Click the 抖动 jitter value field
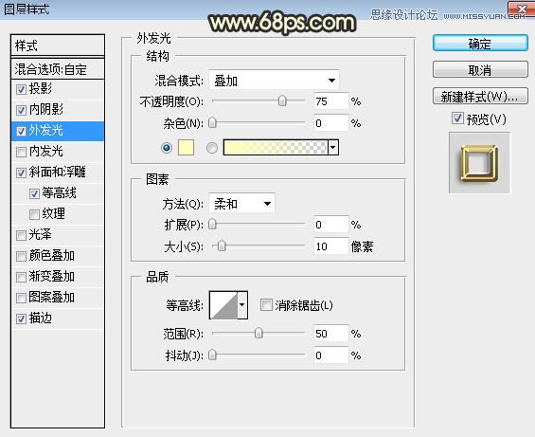Screen dimensions: 535x437 point(331,355)
